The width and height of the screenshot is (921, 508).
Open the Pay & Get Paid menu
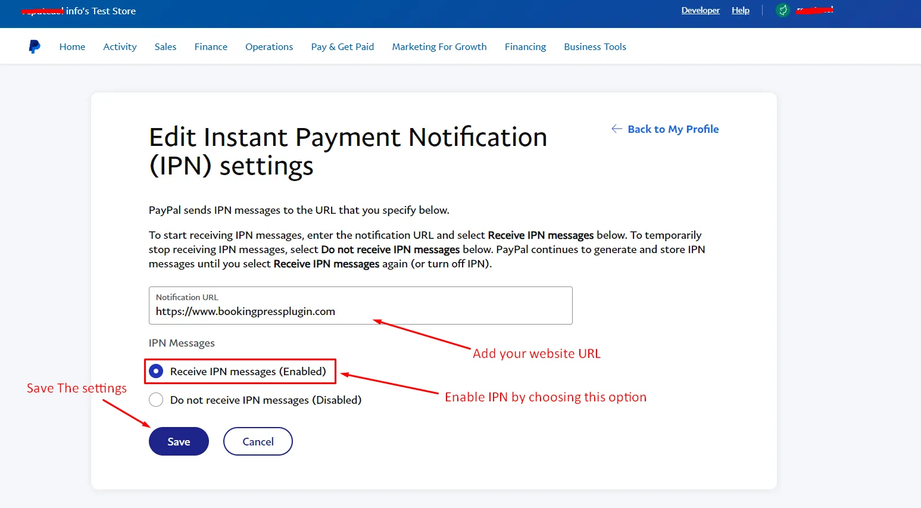point(342,46)
